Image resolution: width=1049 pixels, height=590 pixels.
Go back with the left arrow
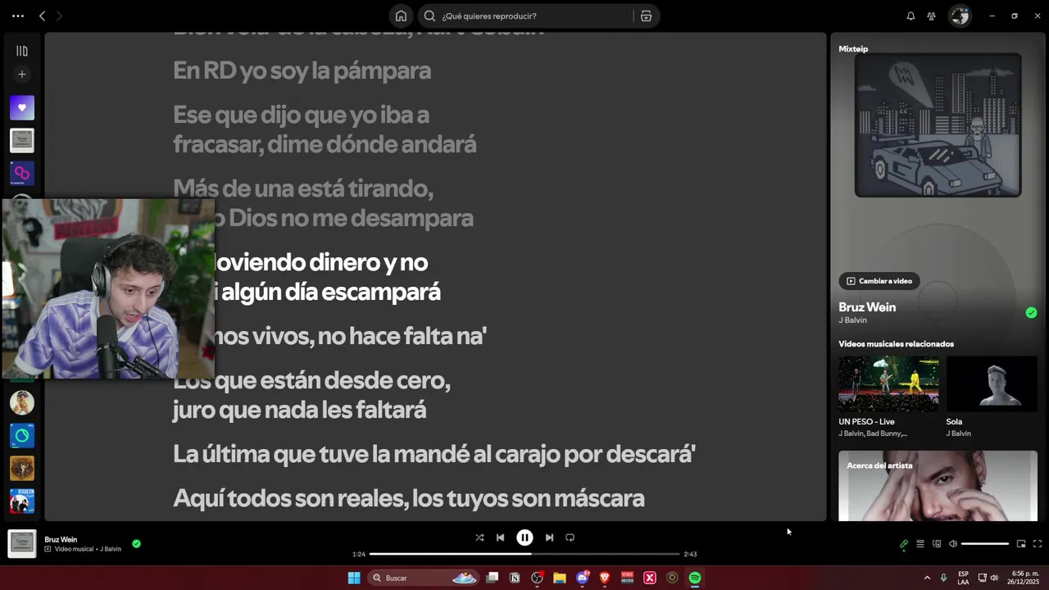pyautogui.click(x=42, y=16)
